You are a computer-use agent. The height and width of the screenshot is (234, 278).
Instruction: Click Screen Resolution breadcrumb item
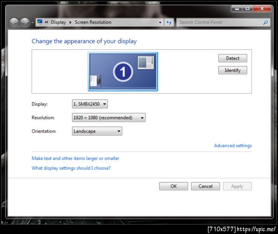point(93,22)
